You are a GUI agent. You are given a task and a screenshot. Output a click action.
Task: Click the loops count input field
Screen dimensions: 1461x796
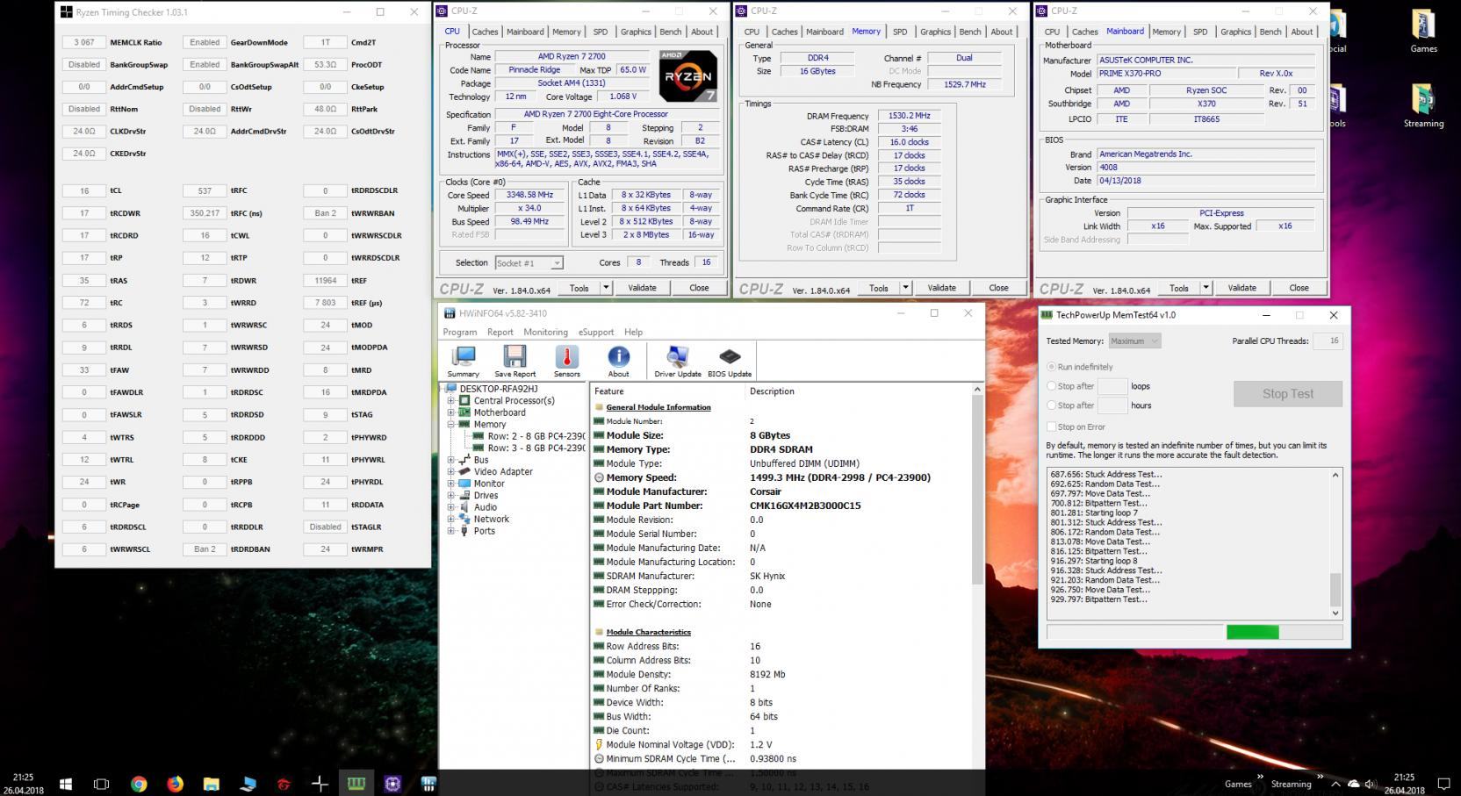1112,386
